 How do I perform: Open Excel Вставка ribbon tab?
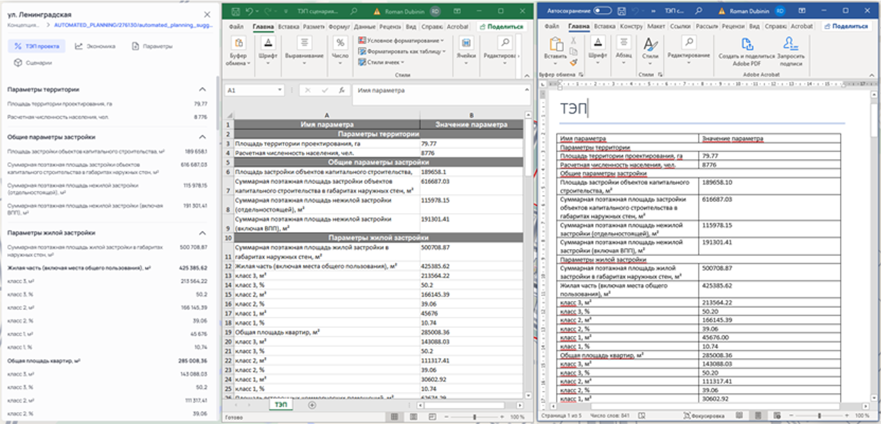(x=289, y=27)
